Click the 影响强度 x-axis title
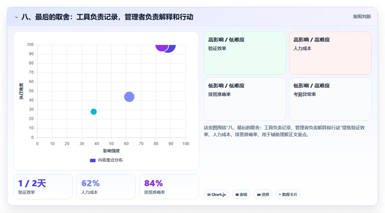 click(111, 151)
